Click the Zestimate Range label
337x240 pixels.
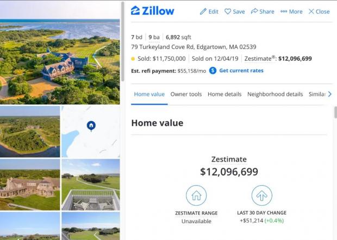coord(196,213)
